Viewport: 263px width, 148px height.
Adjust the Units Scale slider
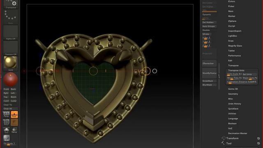pos(234,74)
